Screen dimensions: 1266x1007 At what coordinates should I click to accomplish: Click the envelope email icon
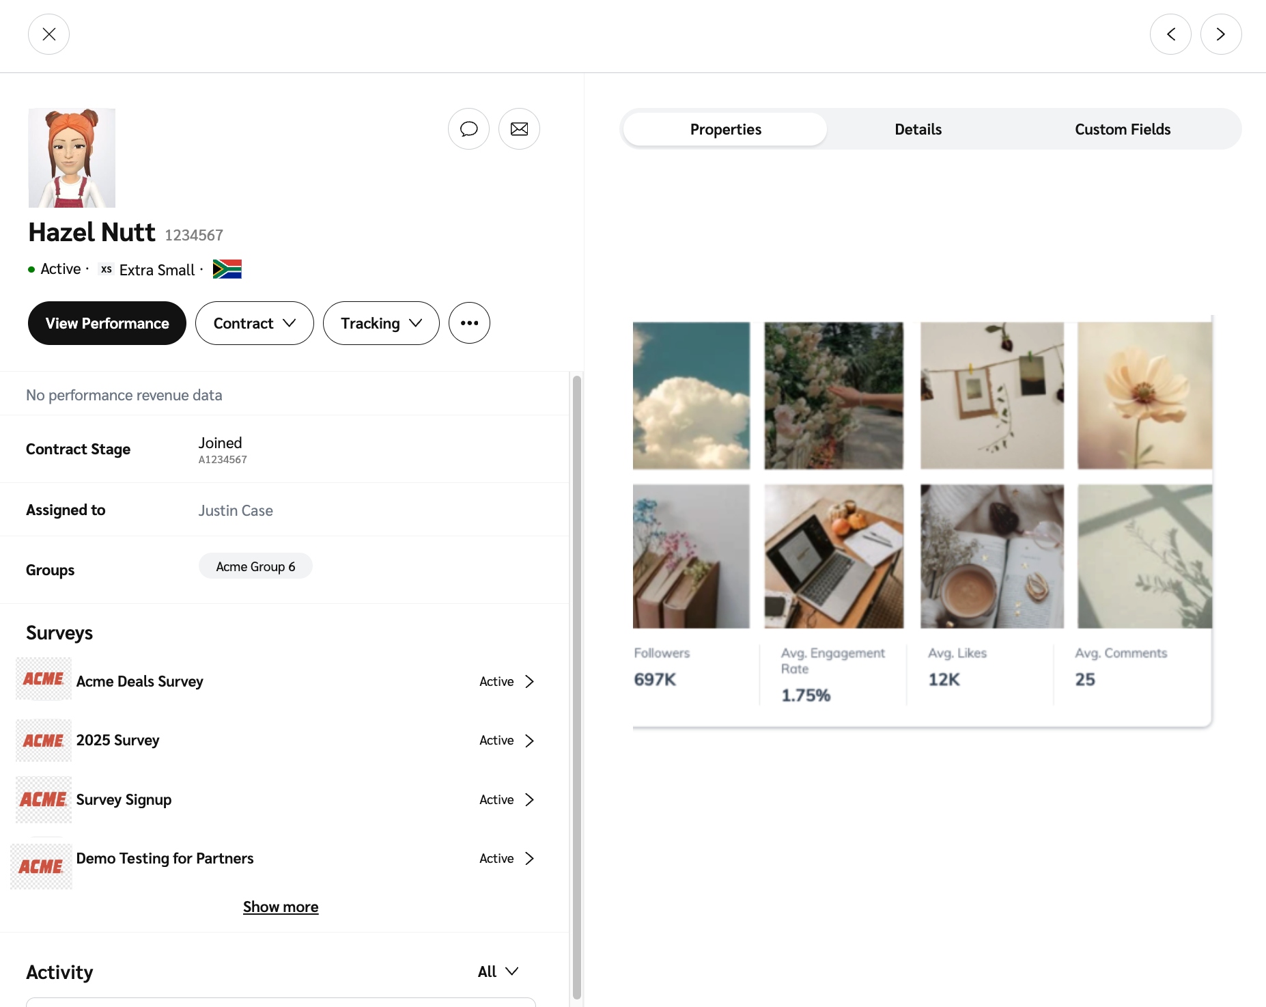[x=519, y=129]
